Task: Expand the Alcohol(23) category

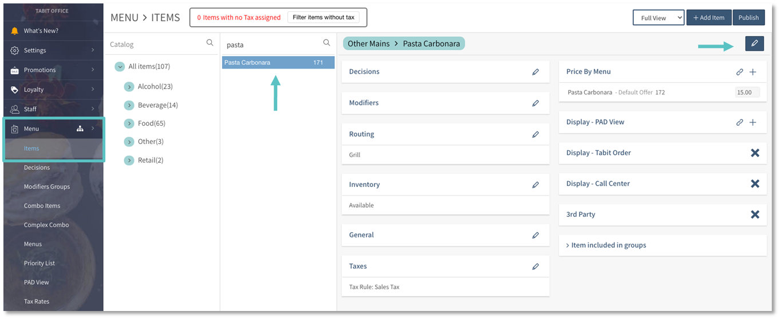Action: (x=129, y=87)
